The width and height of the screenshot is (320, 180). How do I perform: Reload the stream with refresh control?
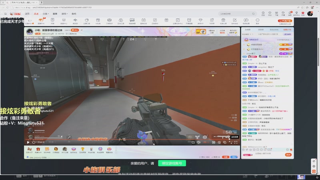[34, 142]
